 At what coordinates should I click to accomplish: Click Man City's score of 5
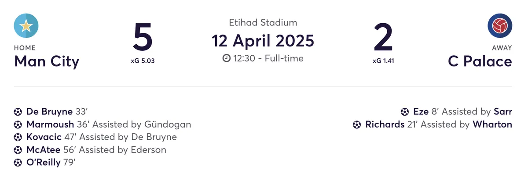click(143, 38)
